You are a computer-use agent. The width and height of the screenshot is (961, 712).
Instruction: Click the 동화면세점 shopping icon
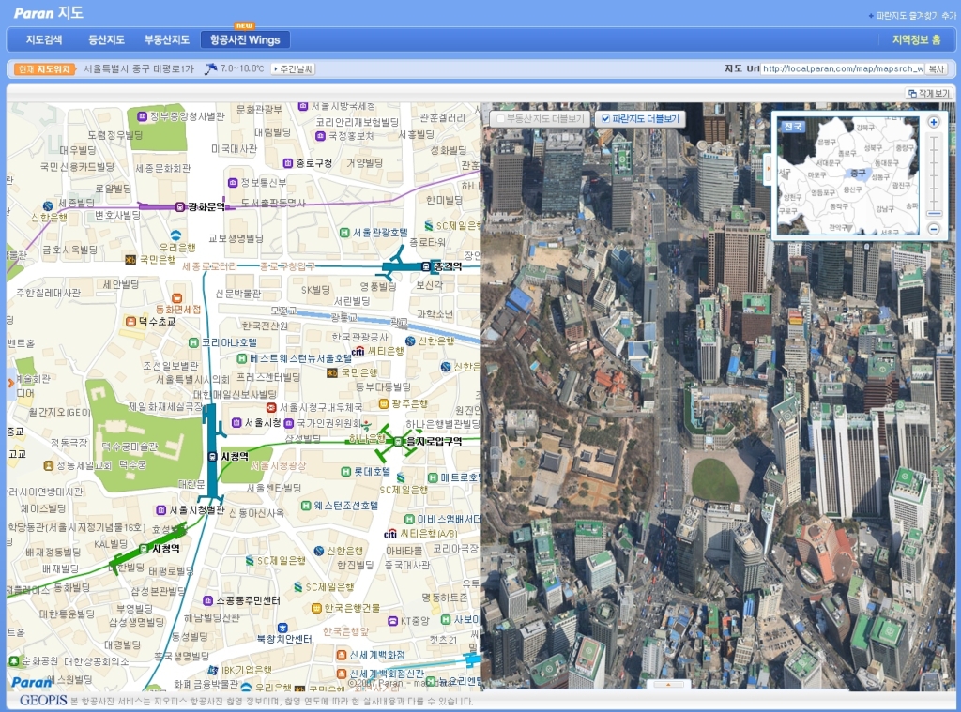click(x=177, y=298)
